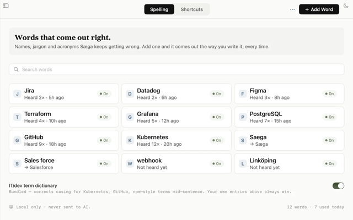353x220 pixels.
Task: Toggle Terraform's On status
Action: point(104,117)
